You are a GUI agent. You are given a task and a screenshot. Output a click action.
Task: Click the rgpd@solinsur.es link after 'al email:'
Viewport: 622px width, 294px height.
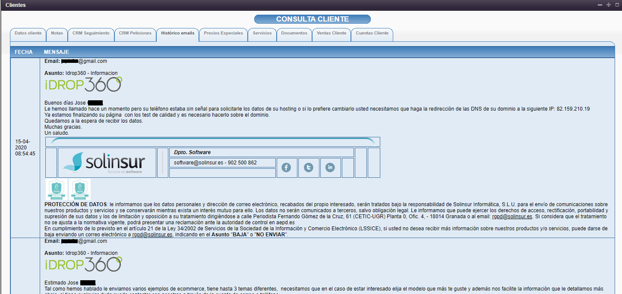[512, 217]
